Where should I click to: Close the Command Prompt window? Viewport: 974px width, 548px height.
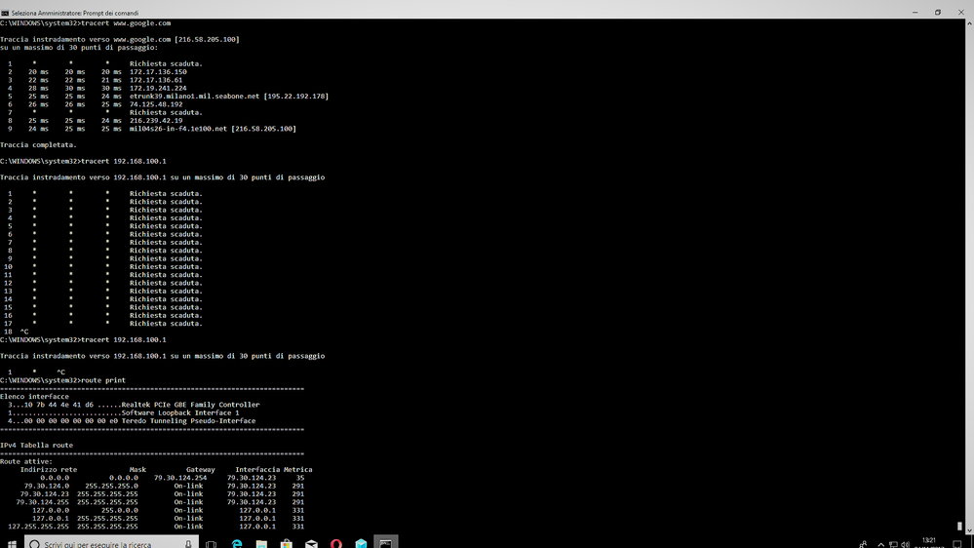point(961,12)
